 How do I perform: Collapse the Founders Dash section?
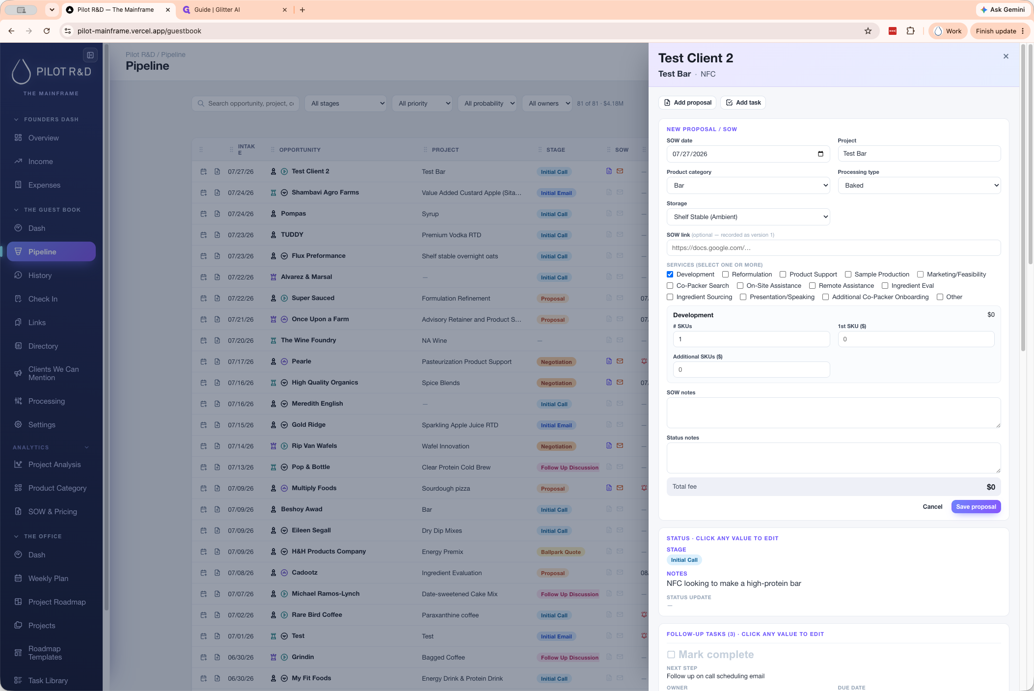coord(16,119)
